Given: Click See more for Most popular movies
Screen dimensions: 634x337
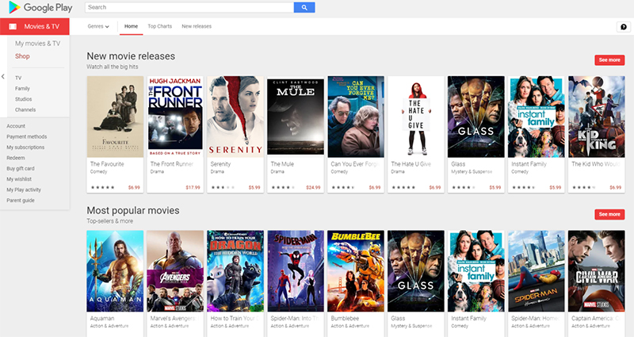Looking at the screenshot, I should (x=609, y=214).
